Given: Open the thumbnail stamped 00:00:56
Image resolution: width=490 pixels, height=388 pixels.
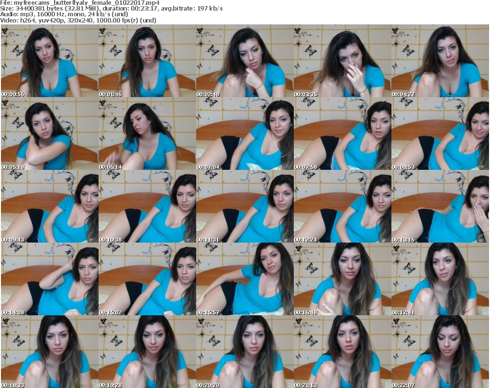Looking at the screenshot, I should 49,61.
